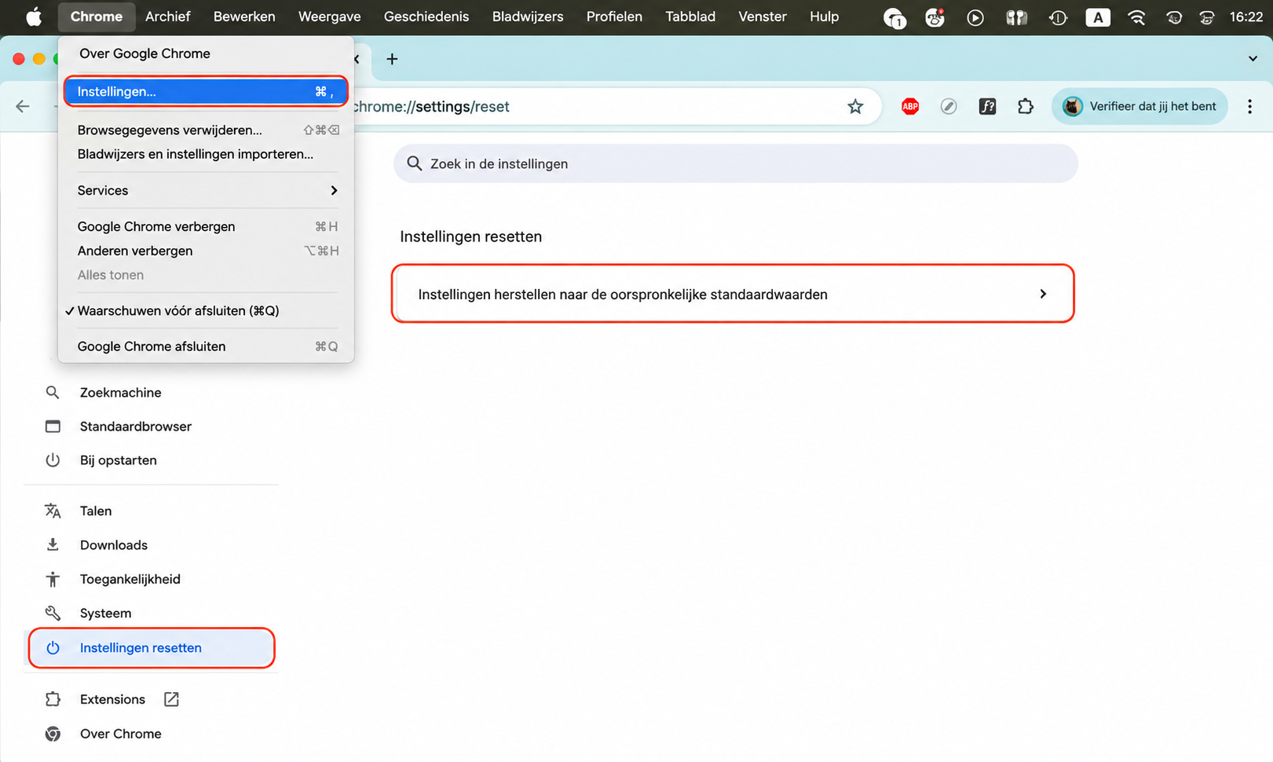Select Bladwijzers en instellingen importeren...
Screen dimensions: 1273x762
point(206,154)
